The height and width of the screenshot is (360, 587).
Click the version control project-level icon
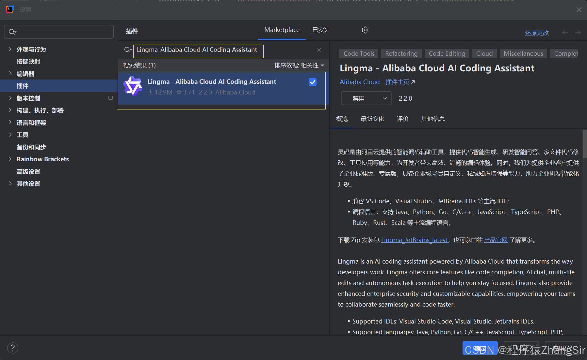click(110, 98)
